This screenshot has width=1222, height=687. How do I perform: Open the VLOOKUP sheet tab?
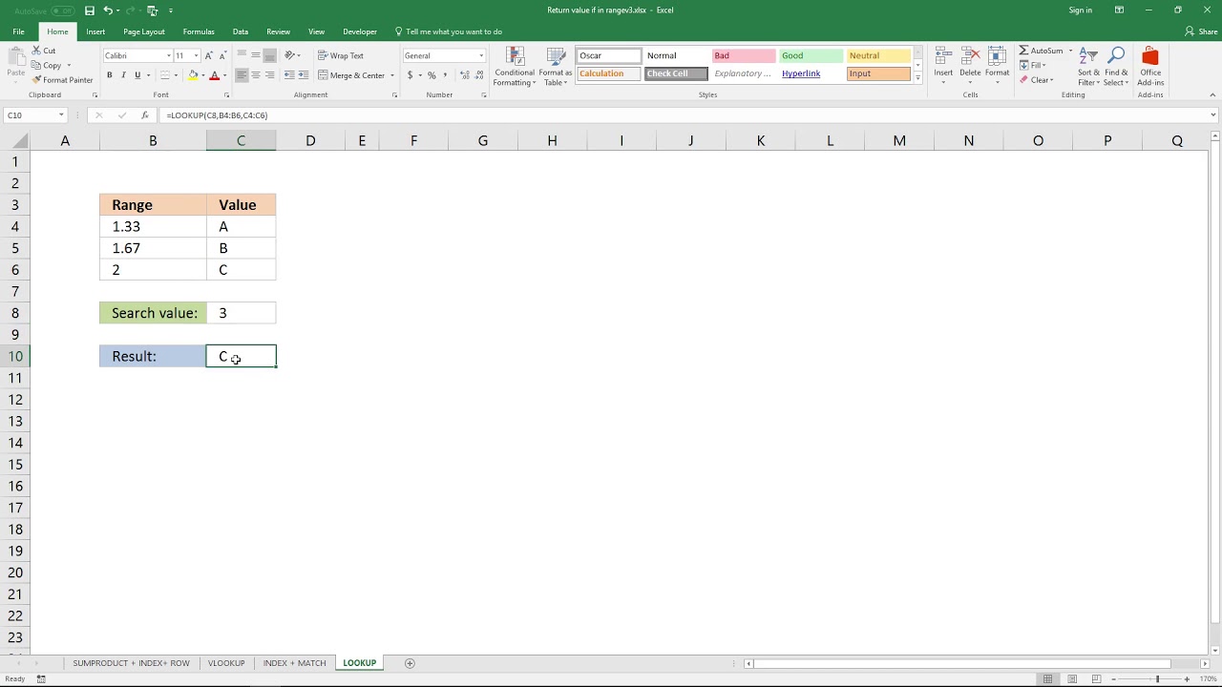tap(226, 663)
